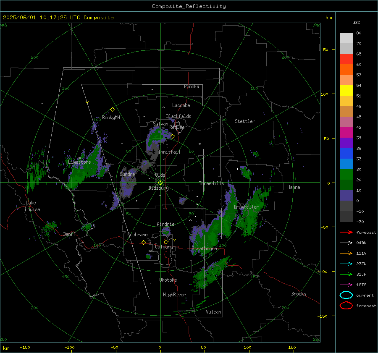Click the Okotoks label

click(168, 280)
